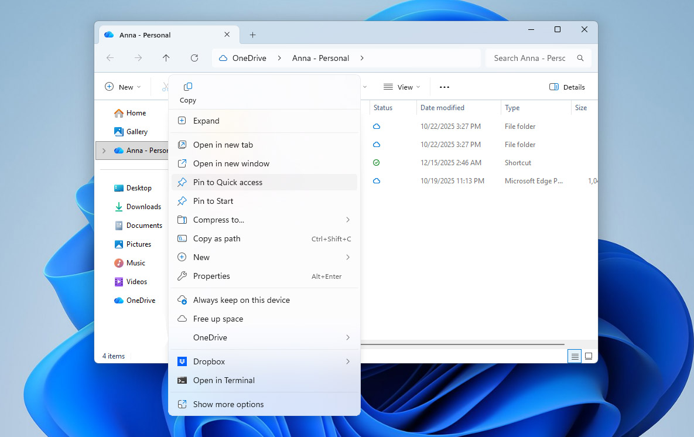The image size is (694, 437).
Task: Open the View dropdown menu
Action: pyautogui.click(x=402, y=86)
